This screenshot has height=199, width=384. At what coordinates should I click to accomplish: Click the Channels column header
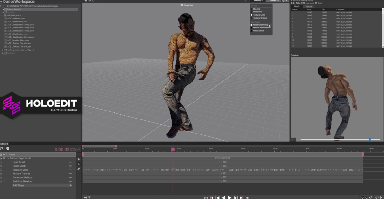(x=340, y=10)
